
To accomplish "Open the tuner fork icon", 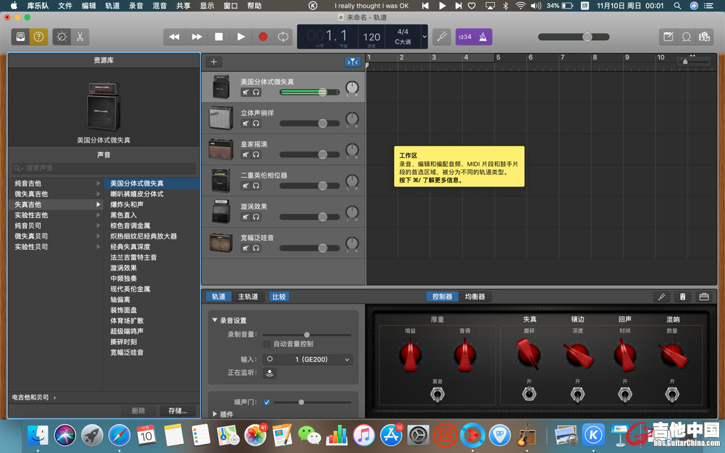I will [441, 37].
